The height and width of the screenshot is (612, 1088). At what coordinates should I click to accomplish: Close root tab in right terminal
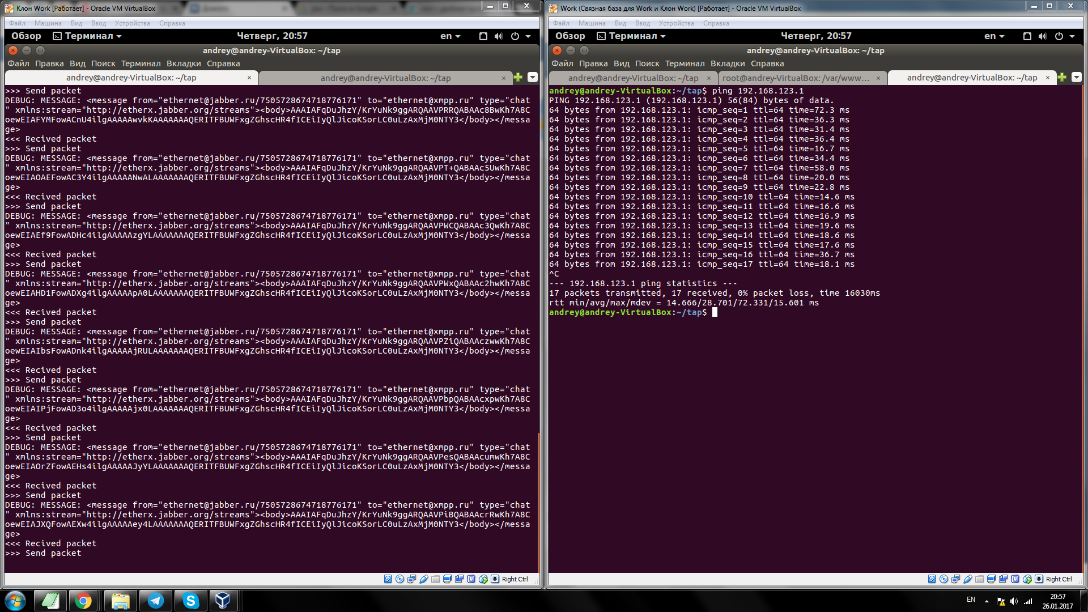(x=878, y=78)
